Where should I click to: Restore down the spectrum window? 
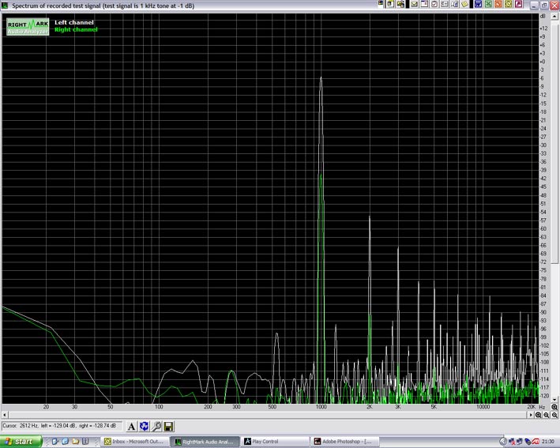click(544, 5)
